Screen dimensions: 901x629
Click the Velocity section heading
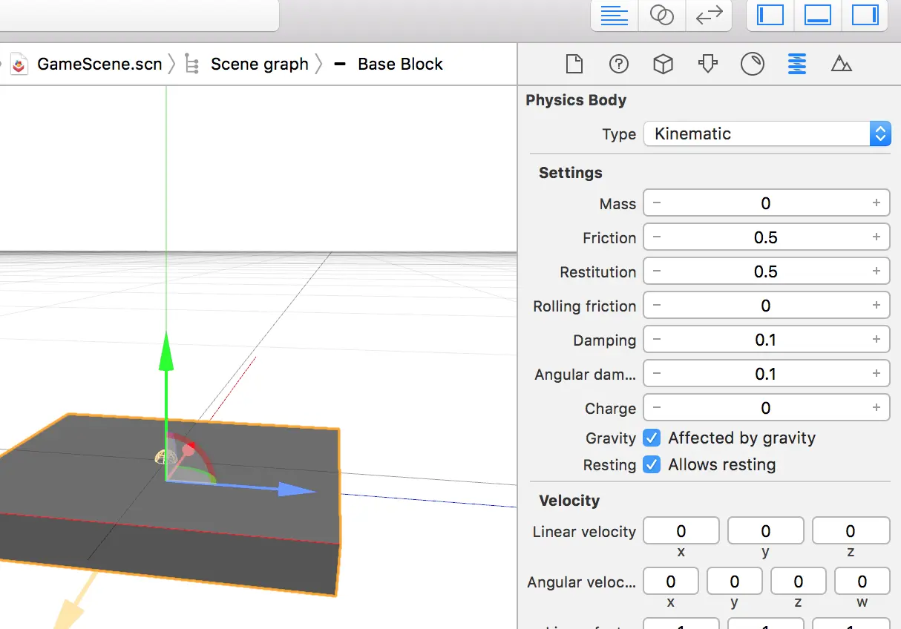[x=569, y=501]
